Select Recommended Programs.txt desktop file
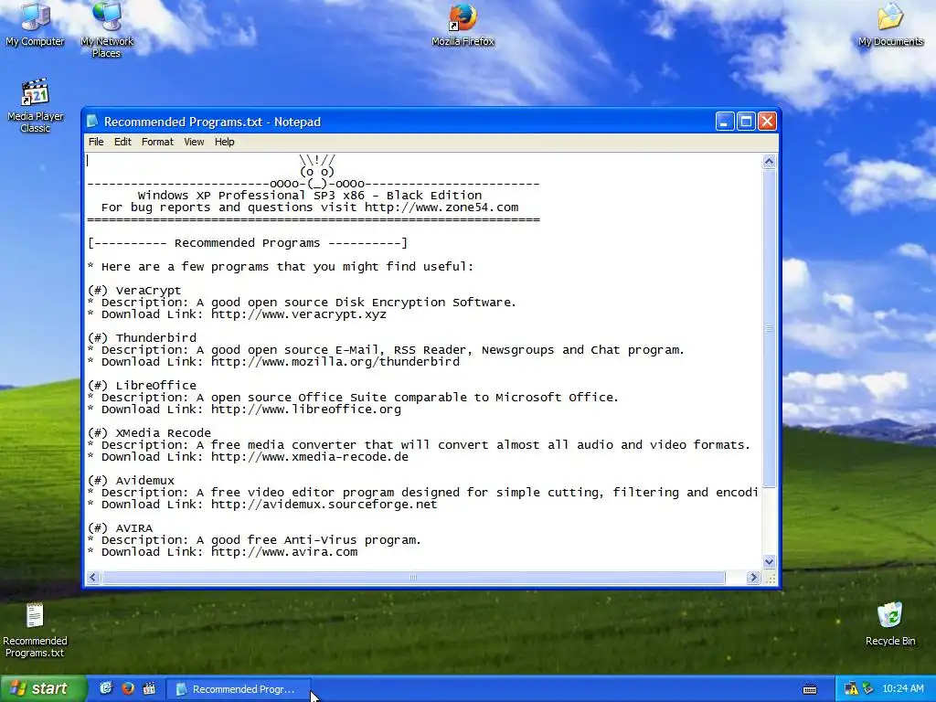The width and height of the screenshot is (936, 702). click(x=35, y=630)
